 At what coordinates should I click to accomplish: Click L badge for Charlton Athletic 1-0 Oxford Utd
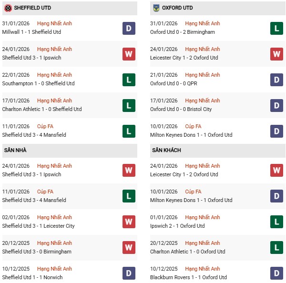pyautogui.click(x=277, y=248)
